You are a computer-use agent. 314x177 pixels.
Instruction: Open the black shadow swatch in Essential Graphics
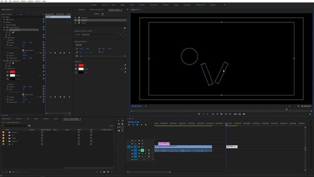click(x=81, y=72)
